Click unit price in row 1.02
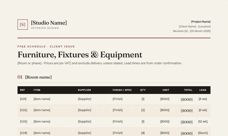228x136 pixels. point(165,110)
